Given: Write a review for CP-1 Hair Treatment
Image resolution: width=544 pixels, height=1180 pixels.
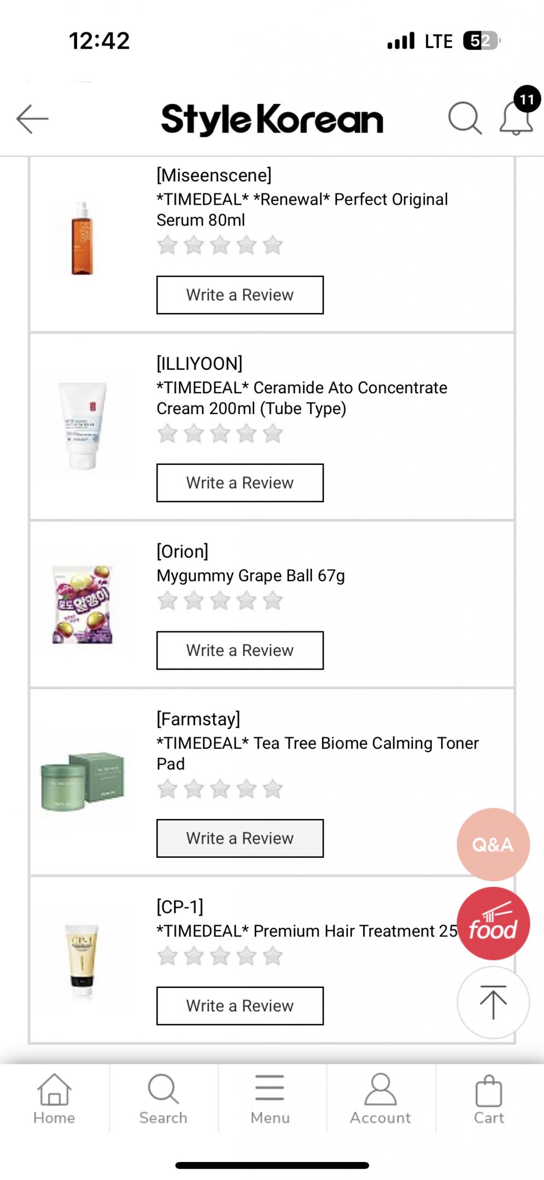Looking at the screenshot, I should click(239, 1005).
